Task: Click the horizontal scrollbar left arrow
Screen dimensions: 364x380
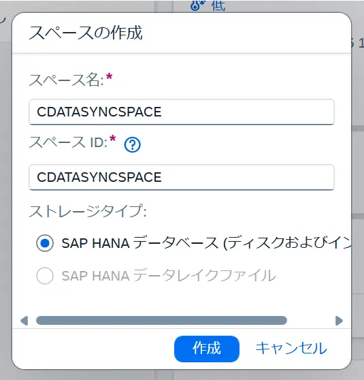Action: pyautogui.click(x=24, y=321)
